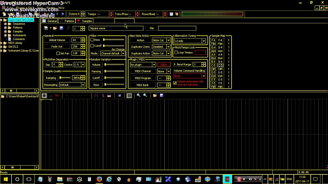Open the Windows Start menu

pyautogui.click(x=6, y=179)
